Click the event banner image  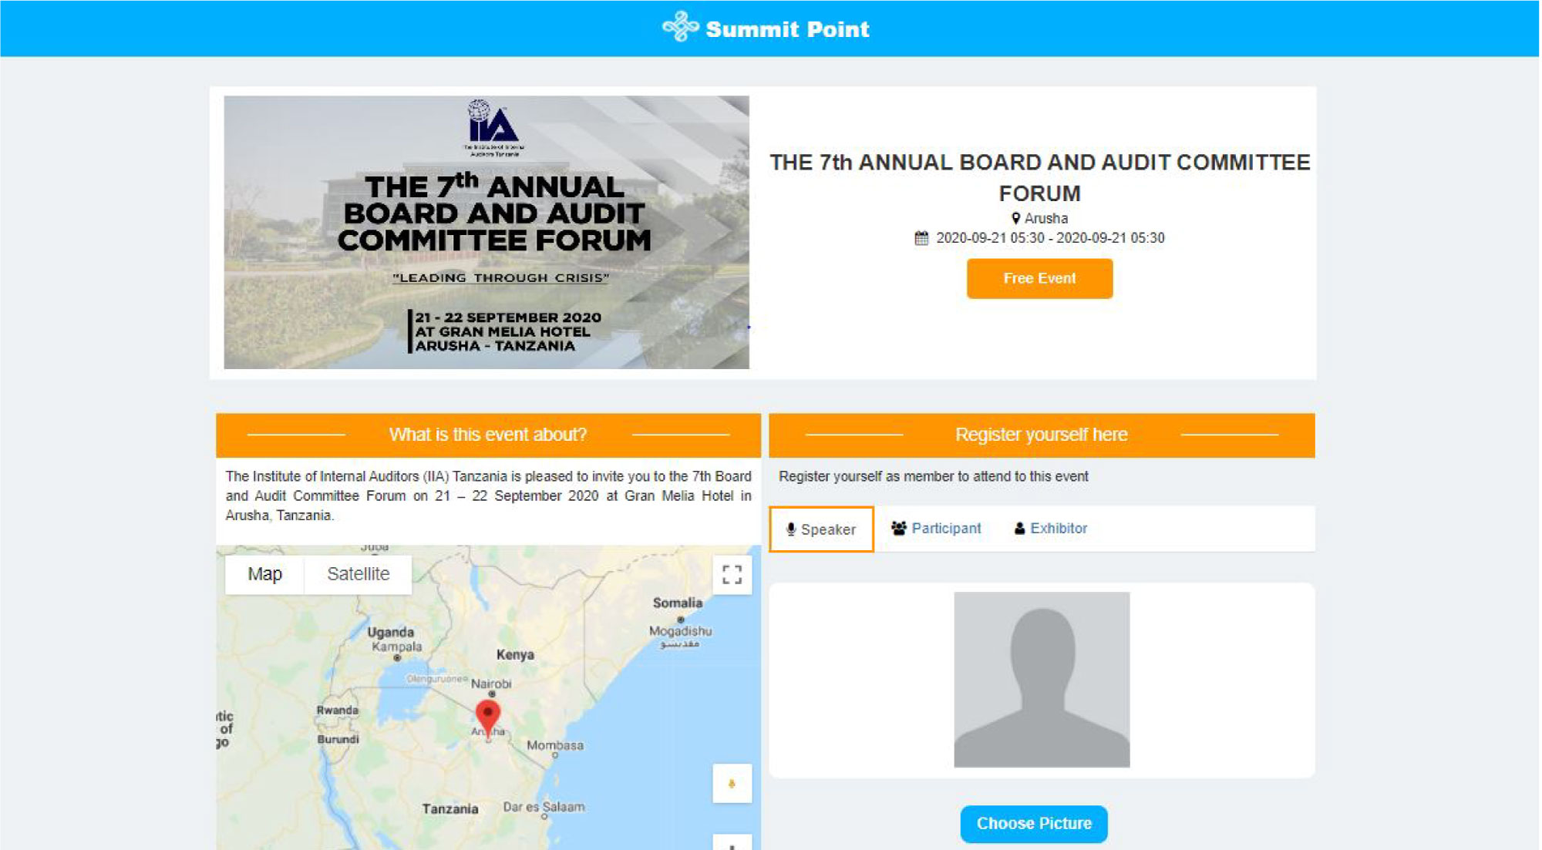487,232
